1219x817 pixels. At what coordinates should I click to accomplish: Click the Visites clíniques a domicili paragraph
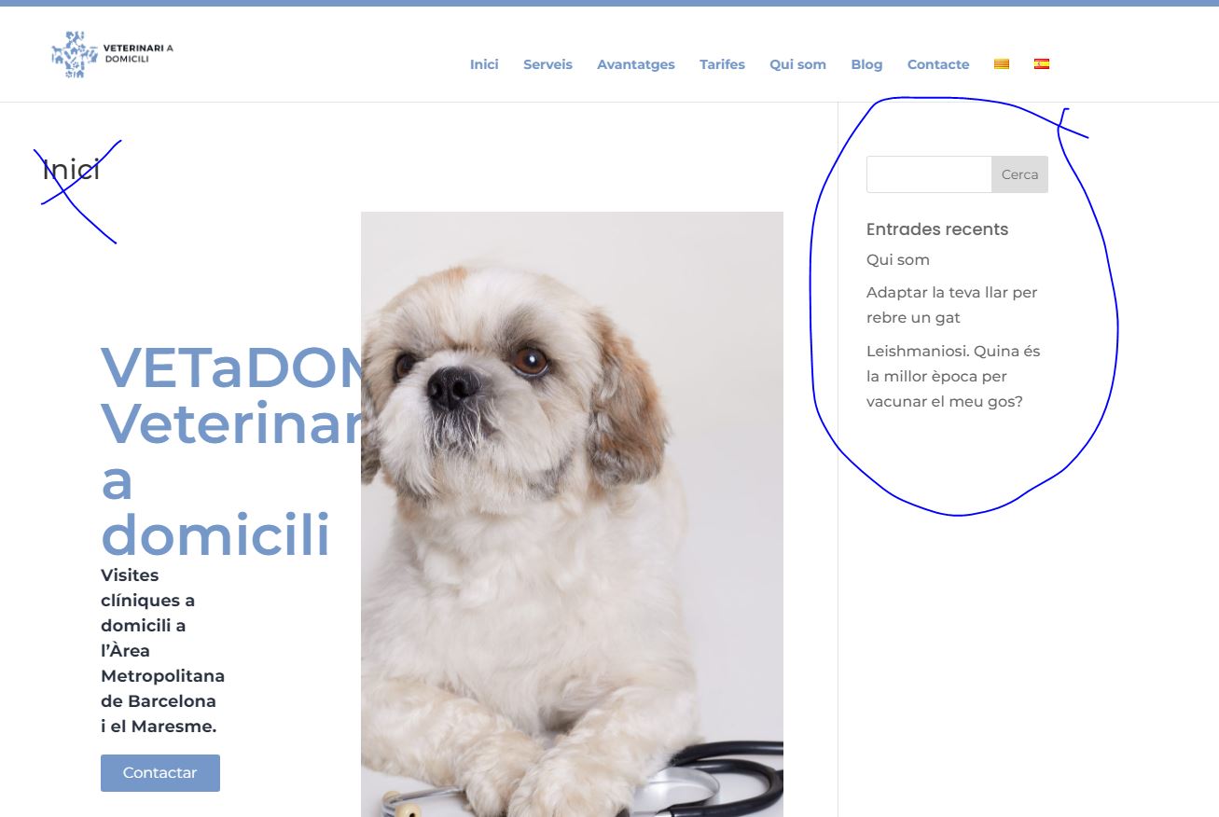point(162,650)
